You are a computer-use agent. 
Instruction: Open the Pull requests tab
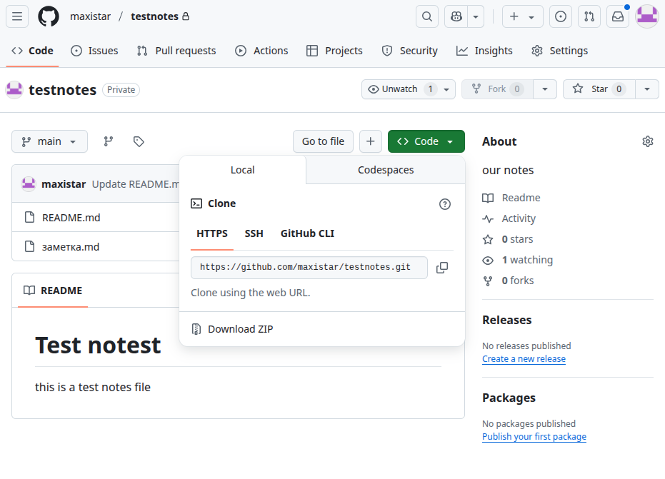[176, 51]
